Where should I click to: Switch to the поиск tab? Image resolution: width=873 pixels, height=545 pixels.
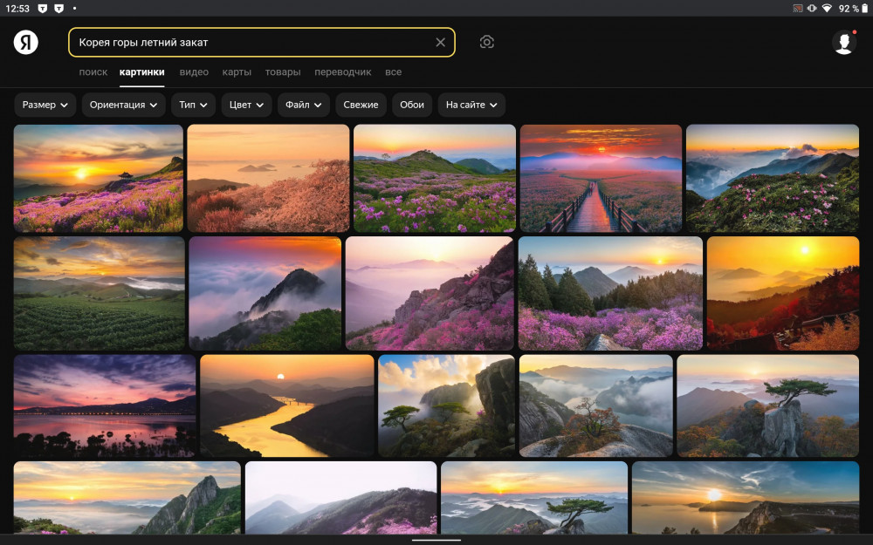[93, 72]
